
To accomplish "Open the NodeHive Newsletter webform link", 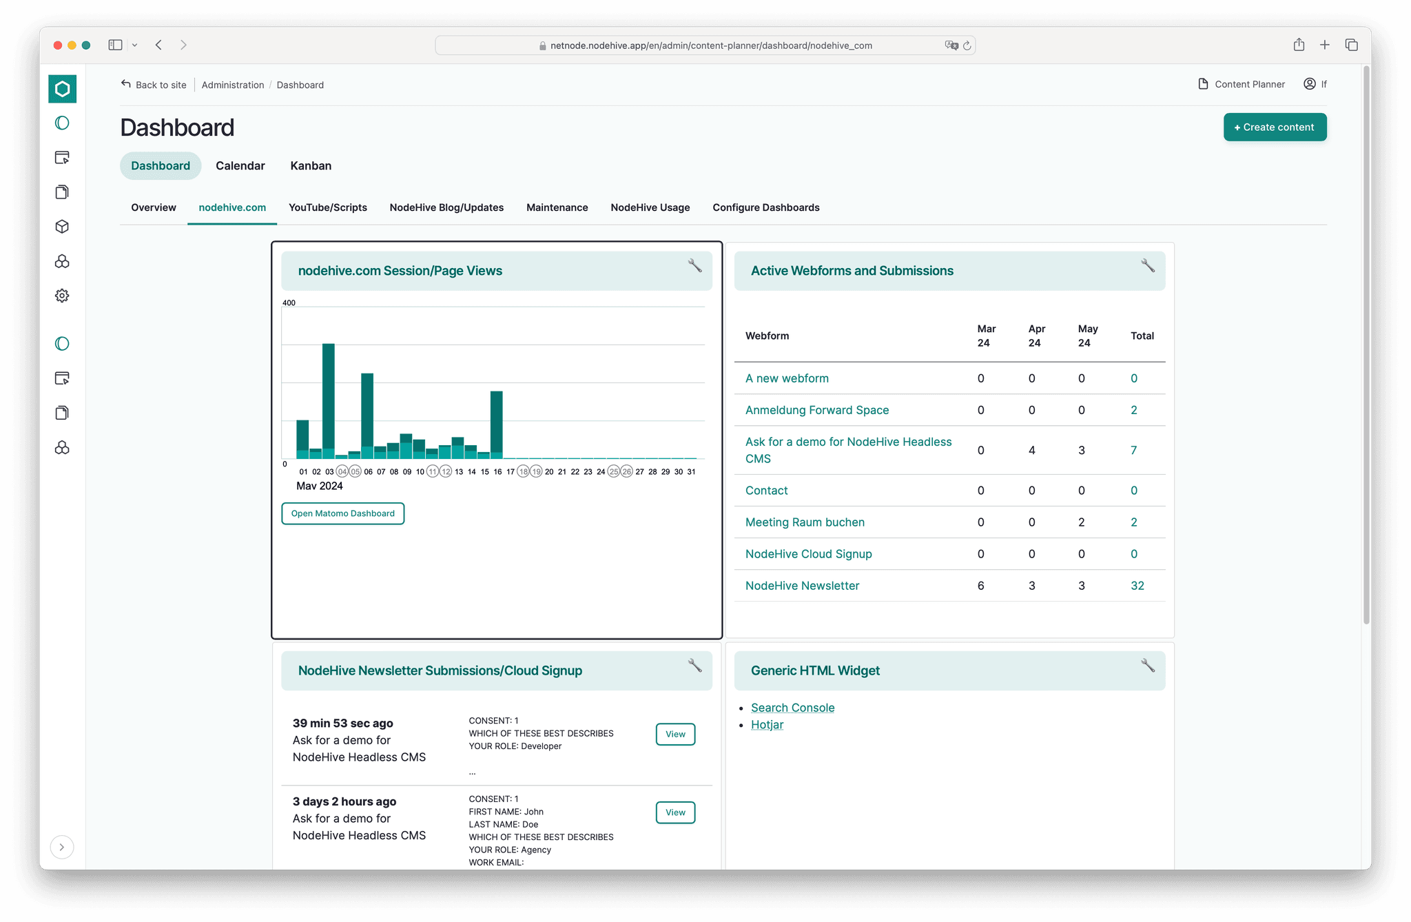I will click(x=802, y=586).
